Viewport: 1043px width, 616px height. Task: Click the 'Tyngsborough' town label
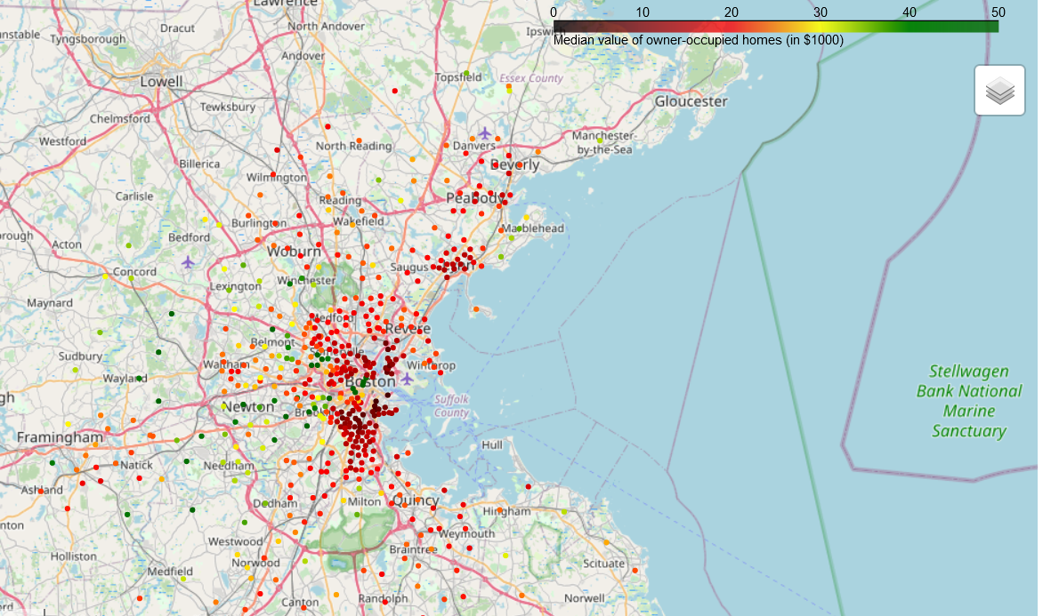[x=88, y=39]
